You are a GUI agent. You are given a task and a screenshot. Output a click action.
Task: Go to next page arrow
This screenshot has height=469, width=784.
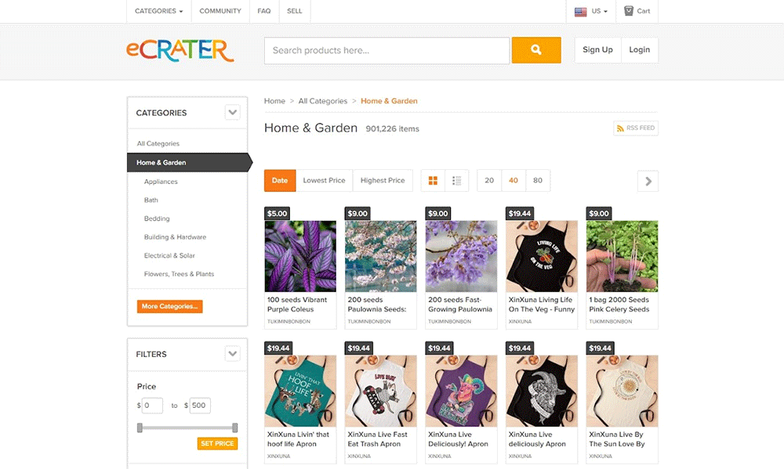[648, 181]
